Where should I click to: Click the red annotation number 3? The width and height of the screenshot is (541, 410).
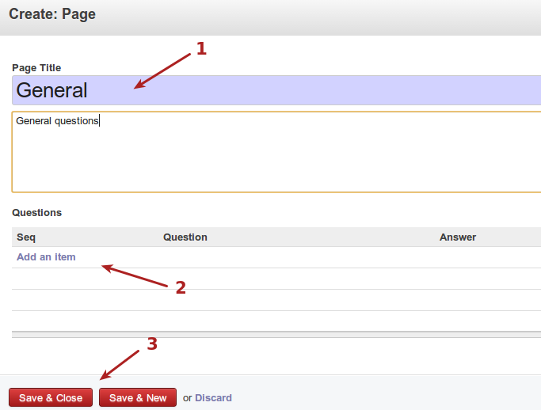coord(152,344)
